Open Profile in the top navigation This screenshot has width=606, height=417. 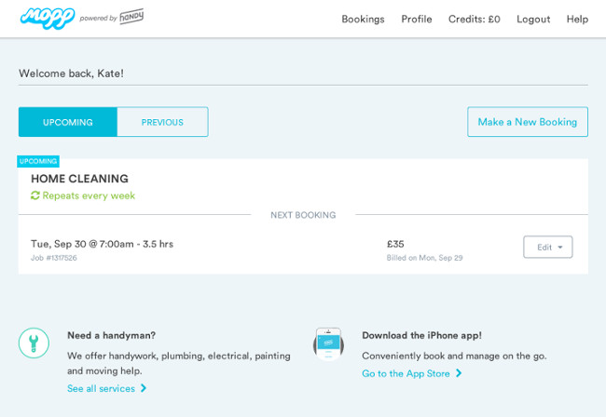point(417,19)
